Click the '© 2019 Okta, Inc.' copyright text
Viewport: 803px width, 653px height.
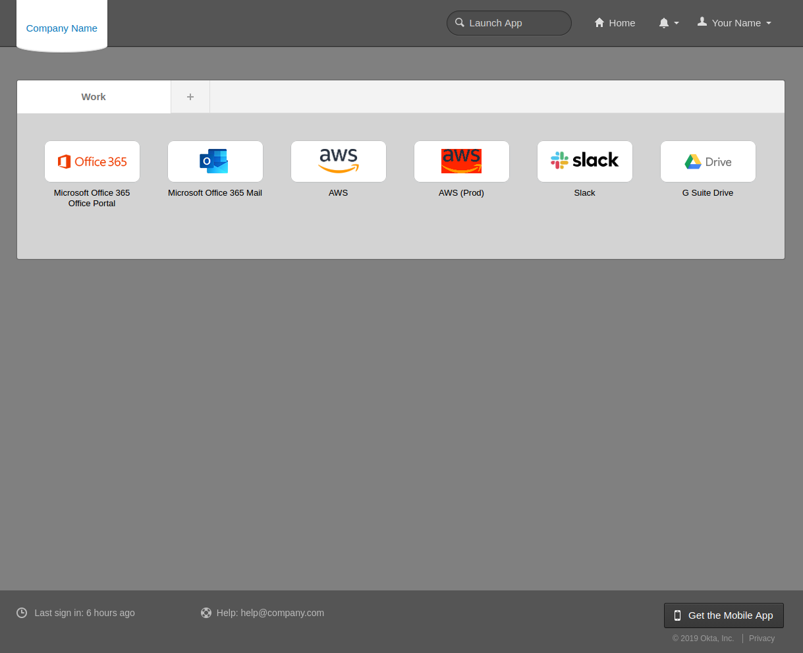(703, 639)
